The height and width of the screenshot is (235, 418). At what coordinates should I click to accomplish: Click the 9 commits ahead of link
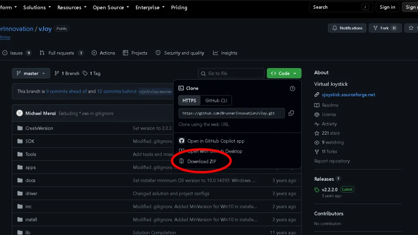[x=67, y=91]
